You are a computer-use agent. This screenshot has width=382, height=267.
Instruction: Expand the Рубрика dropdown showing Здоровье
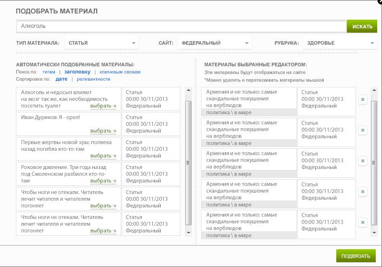[x=340, y=43]
